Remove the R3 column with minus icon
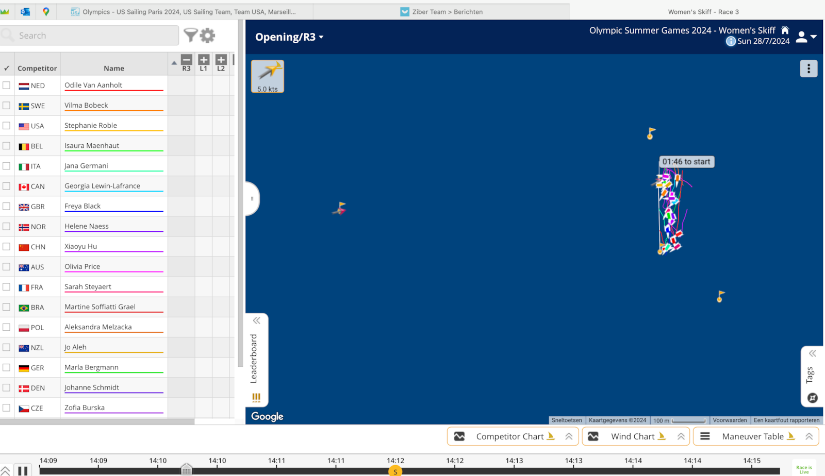Viewport: 825px width, 476px height. [x=187, y=60]
